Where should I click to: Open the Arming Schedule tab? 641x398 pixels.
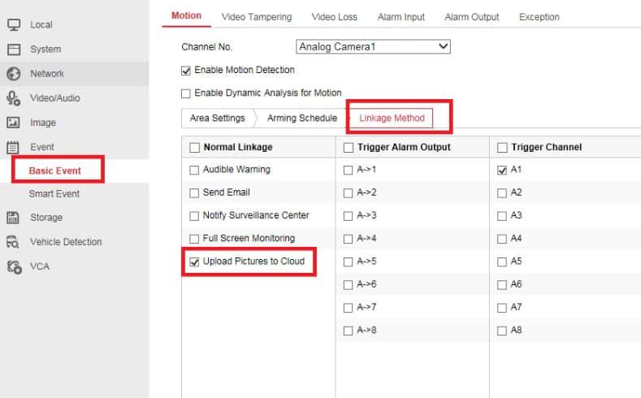(x=301, y=119)
